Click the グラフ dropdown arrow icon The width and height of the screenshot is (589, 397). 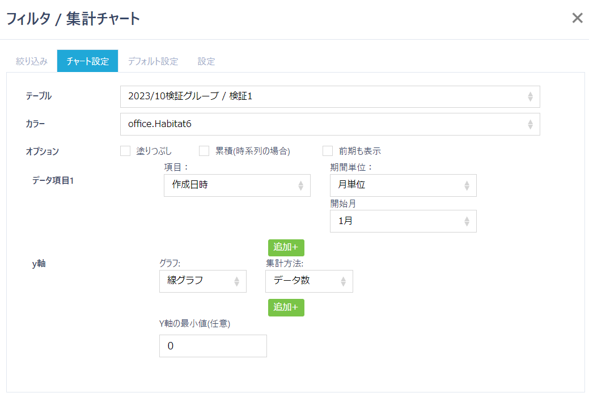click(238, 281)
